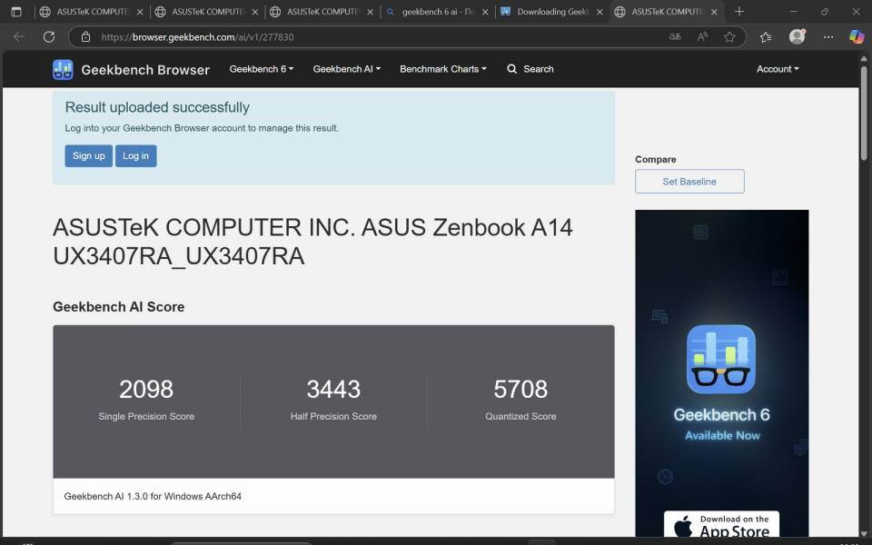Click 'Geekbench AI 1.3.0 for Windows AArch64' text
Viewport: 872px width, 545px height.
(153, 496)
